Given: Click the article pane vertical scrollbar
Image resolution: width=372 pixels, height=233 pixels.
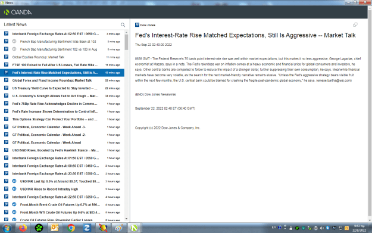Looking at the screenshot, I should tap(370, 113).
